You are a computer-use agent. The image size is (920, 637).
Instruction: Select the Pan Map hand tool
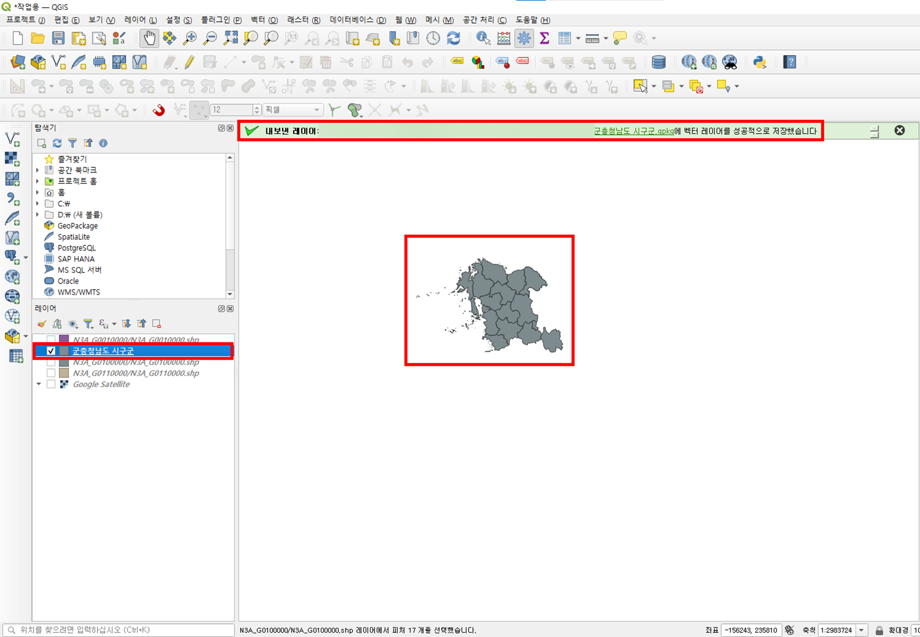tap(149, 38)
